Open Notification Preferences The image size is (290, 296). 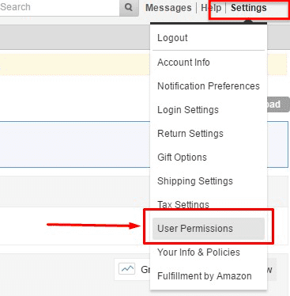click(x=209, y=86)
